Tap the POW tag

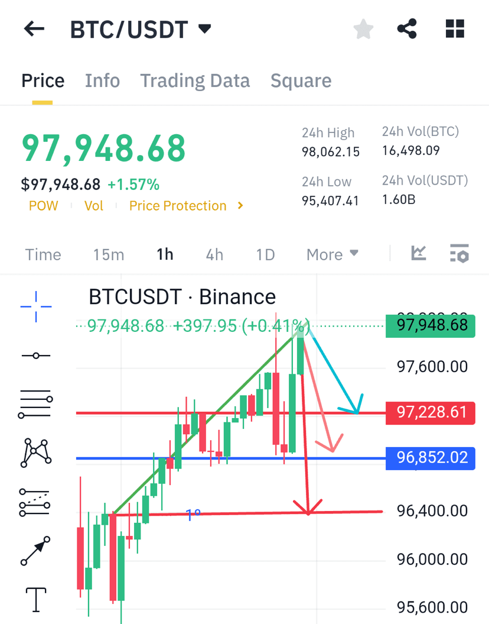click(43, 206)
